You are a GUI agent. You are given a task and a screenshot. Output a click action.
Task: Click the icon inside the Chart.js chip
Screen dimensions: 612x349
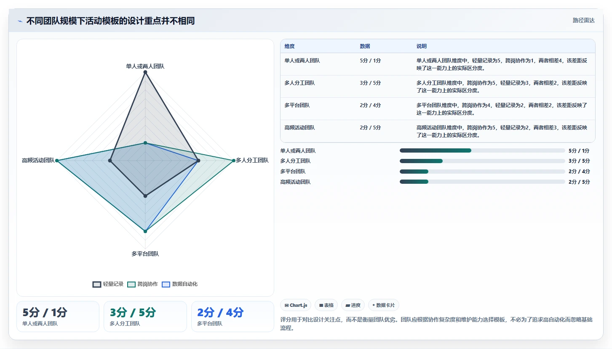coord(287,305)
